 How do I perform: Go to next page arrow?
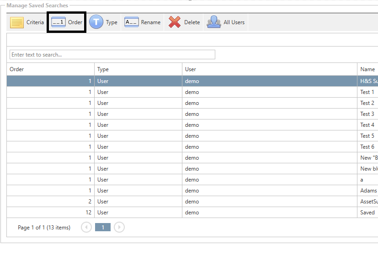119,227
